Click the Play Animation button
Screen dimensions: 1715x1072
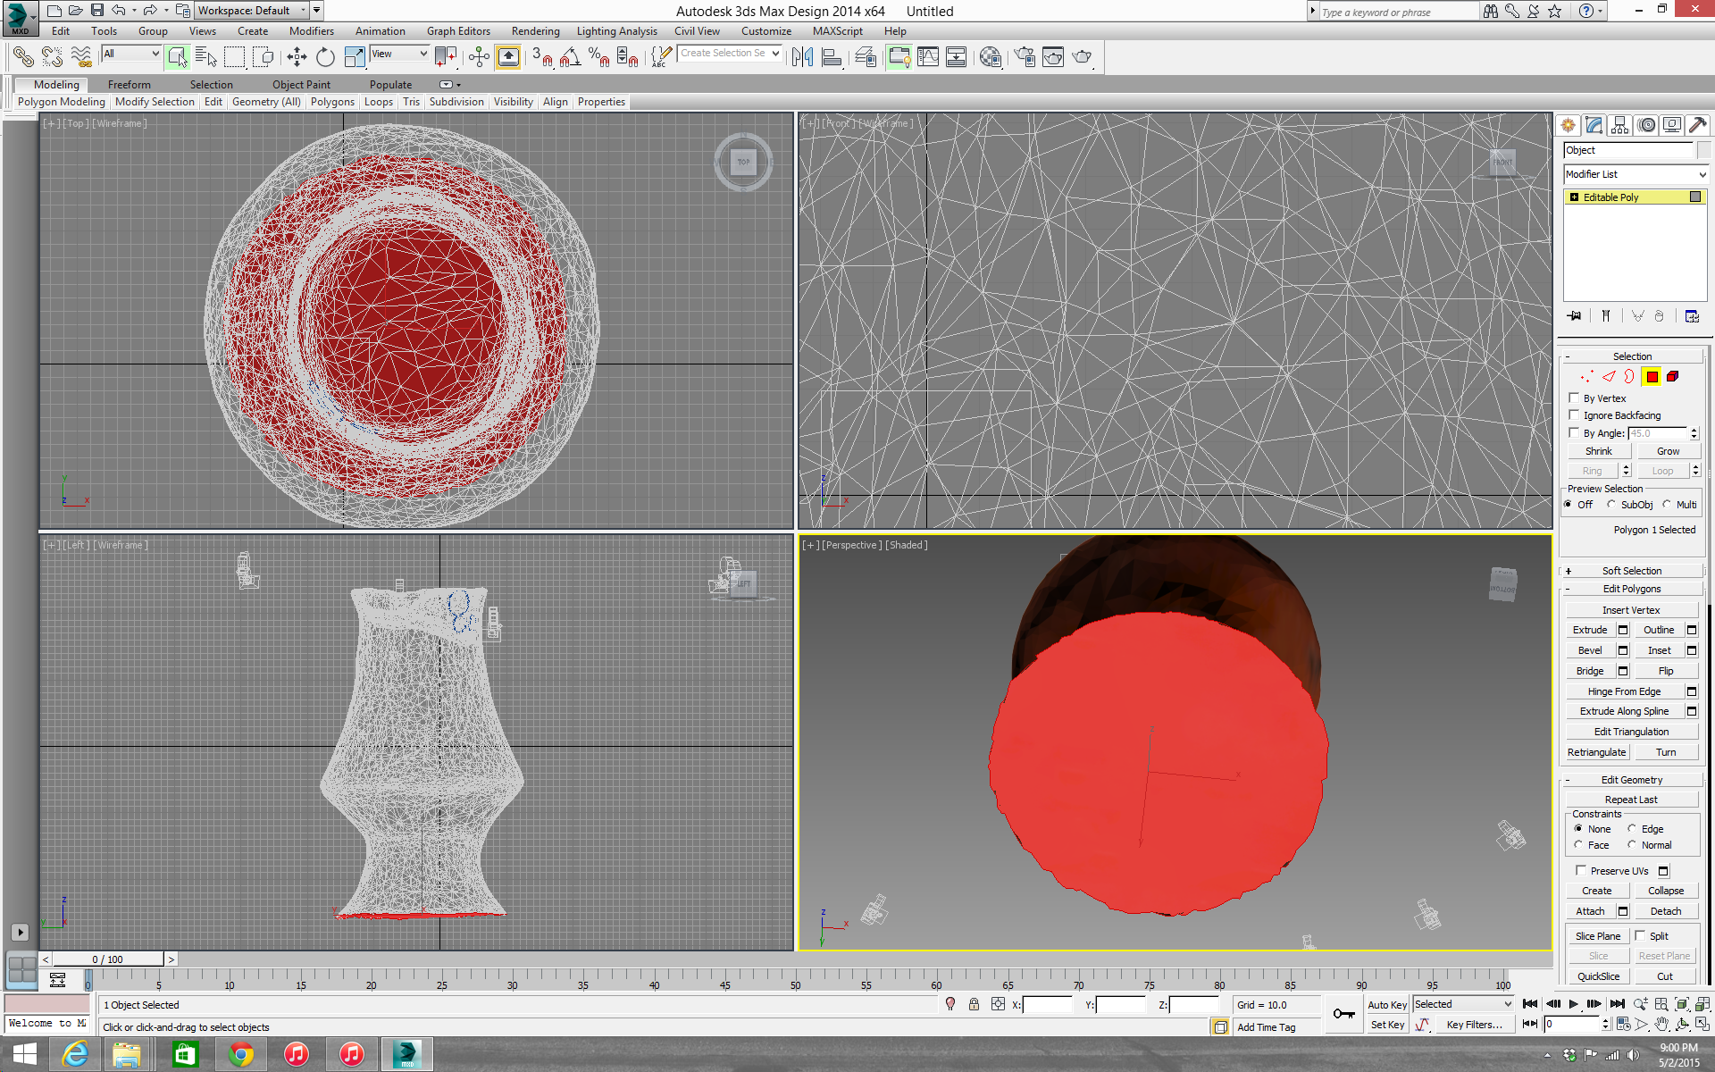click(1573, 1004)
